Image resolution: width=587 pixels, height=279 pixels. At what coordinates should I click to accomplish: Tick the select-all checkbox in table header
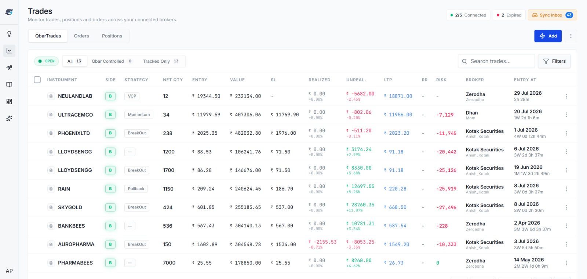tap(37, 80)
